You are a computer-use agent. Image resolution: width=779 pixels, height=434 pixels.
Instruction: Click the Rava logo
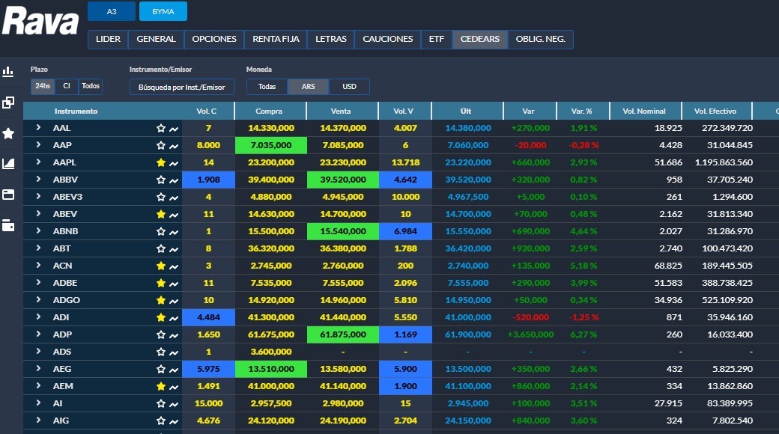pyautogui.click(x=40, y=21)
